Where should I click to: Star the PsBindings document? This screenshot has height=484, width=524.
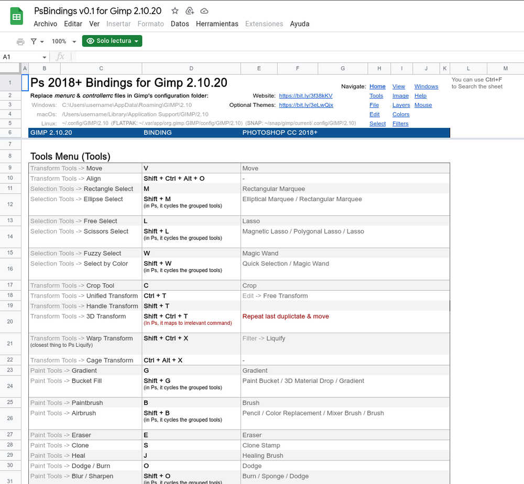(175, 10)
